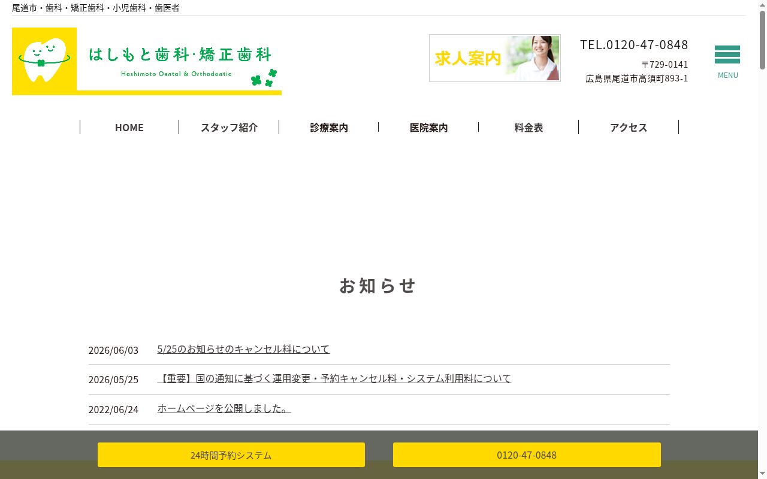Click the date 2022/06/24
767x479 pixels.
pyautogui.click(x=113, y=410)
